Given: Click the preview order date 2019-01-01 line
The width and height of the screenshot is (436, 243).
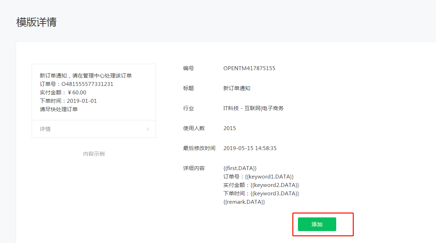Looking at the screenshot, I should click(68, 101).
